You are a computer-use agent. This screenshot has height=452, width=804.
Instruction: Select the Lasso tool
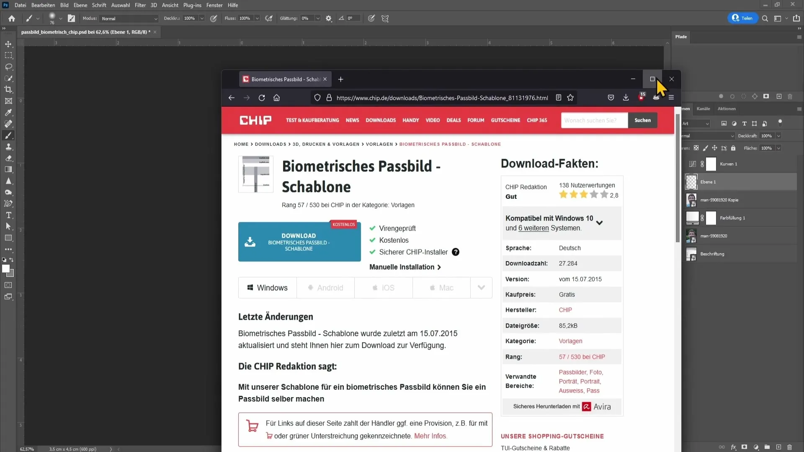pyautogui.click(x=8, y=67)
